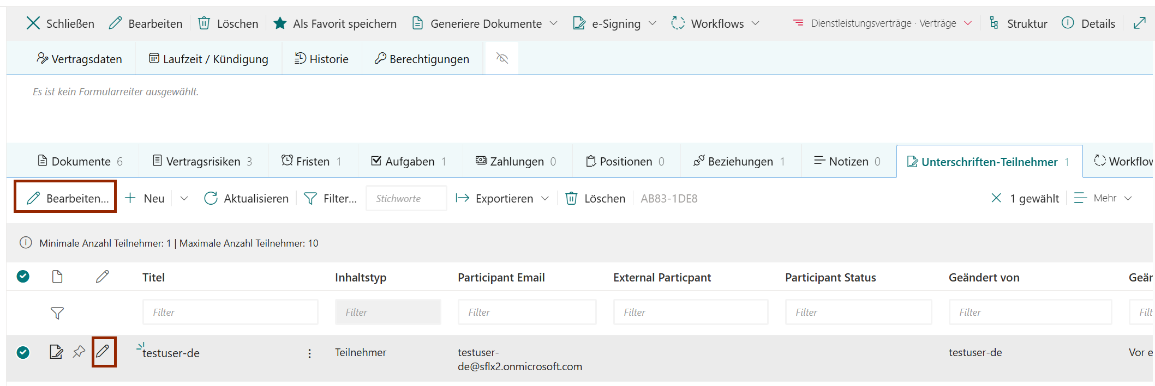Viewport: 1155px width, 386px height.
Task: Click the Aktualisieren button
Action: 246,199
